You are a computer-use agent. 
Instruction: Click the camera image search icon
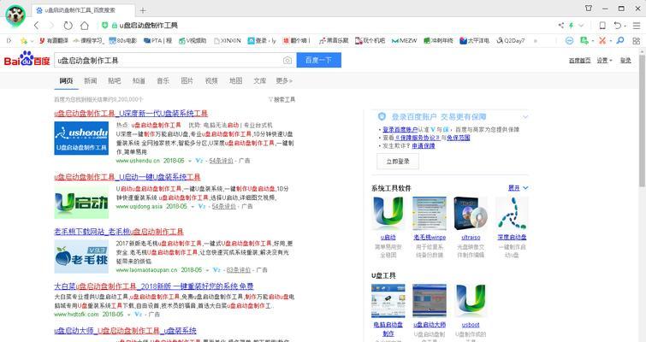pos(287,61)
